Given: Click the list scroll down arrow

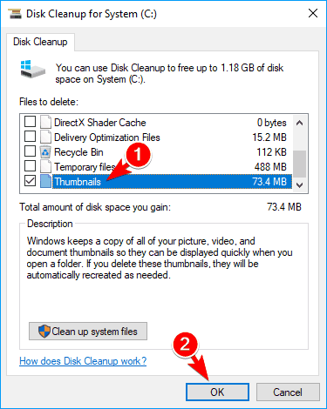Looking at the screenshot, I should [300, 184].
